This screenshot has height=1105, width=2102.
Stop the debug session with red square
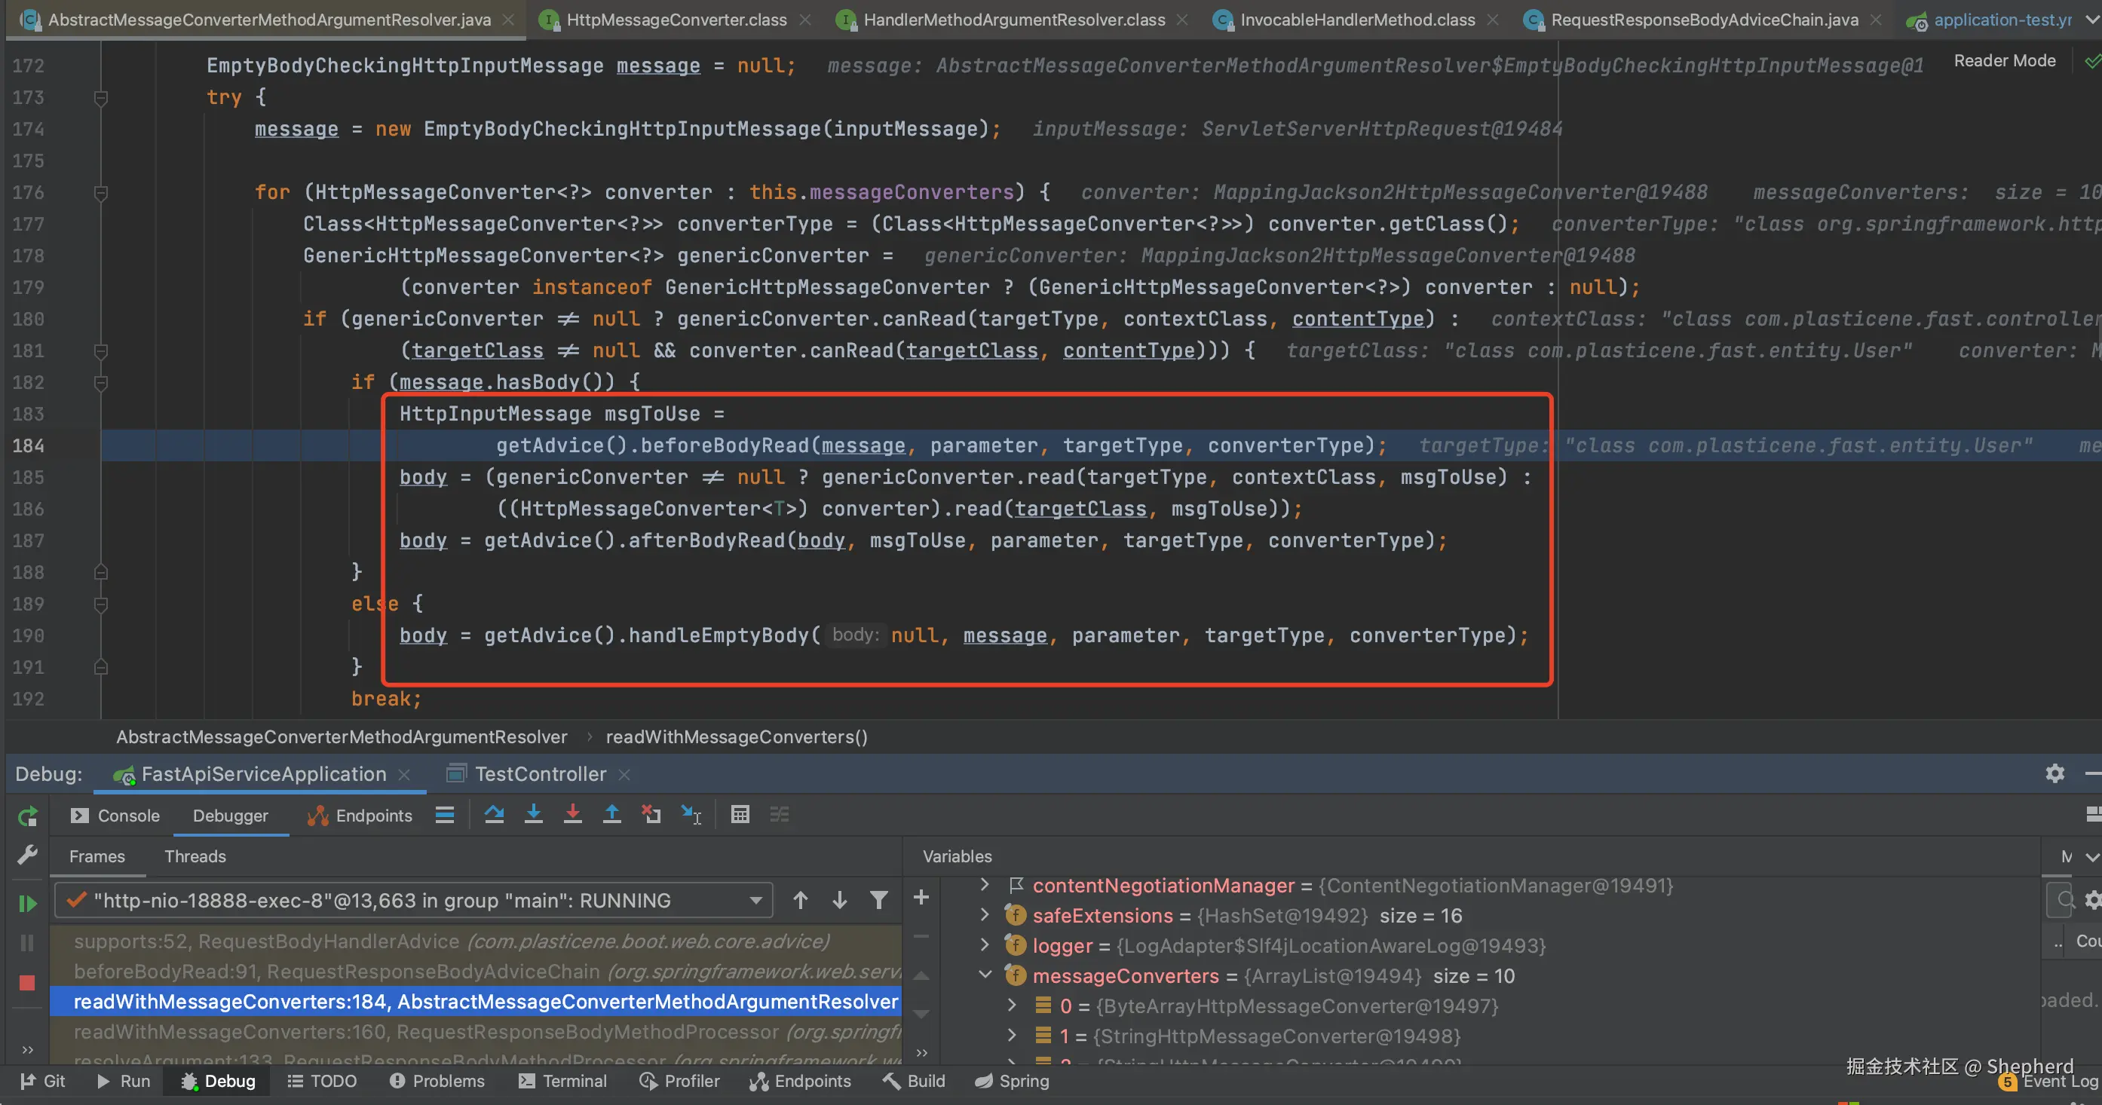click(x=27, y=983)
